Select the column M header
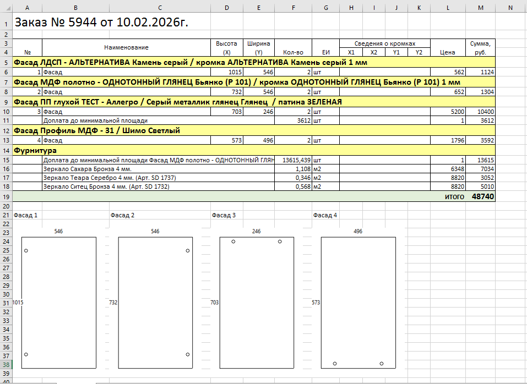Viewport: 527px width, 384px height. pyautogui.click(x=481, y=7)
